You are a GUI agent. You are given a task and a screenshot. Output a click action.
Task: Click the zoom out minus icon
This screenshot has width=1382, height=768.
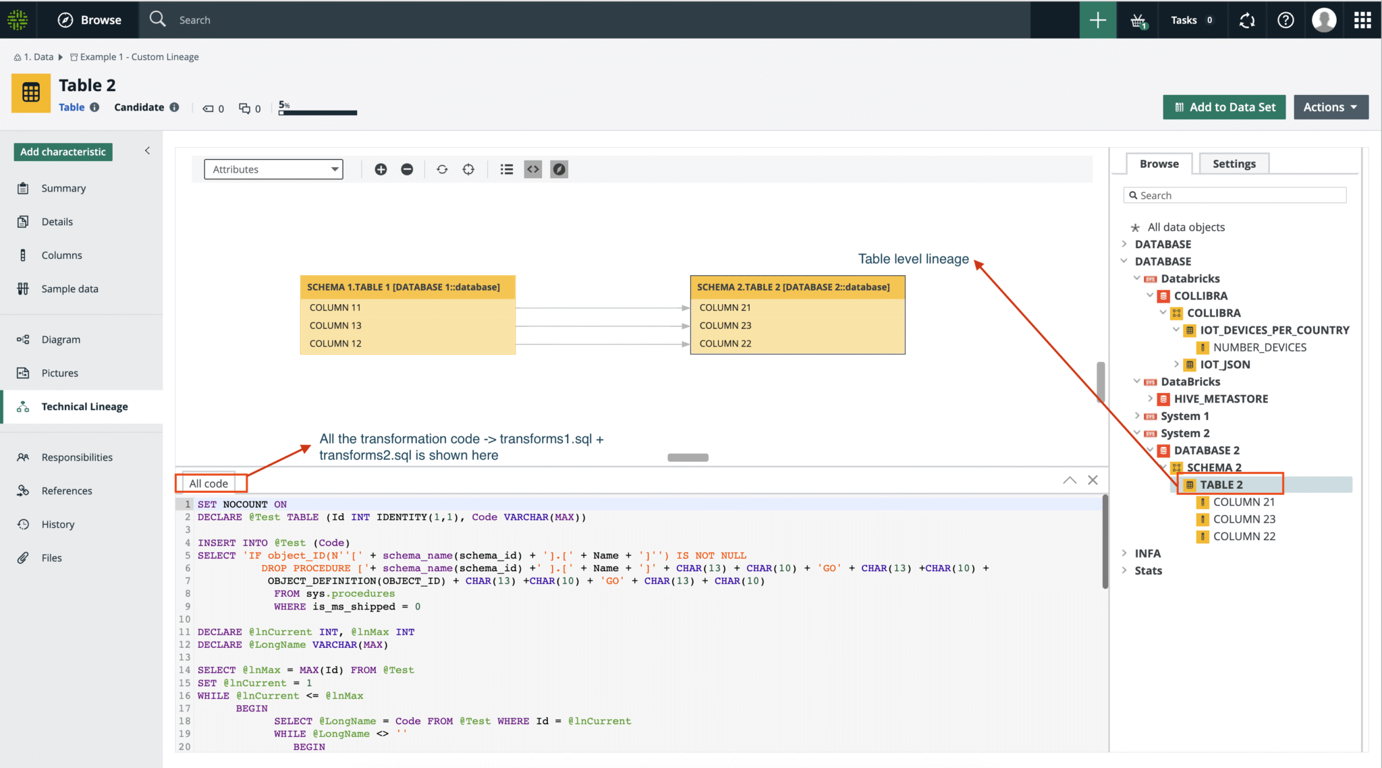[x=407, y=169]
